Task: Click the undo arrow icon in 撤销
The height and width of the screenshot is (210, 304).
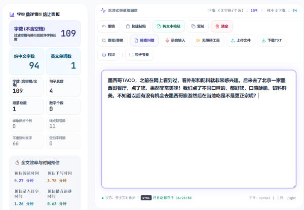Action: (104, 26)
